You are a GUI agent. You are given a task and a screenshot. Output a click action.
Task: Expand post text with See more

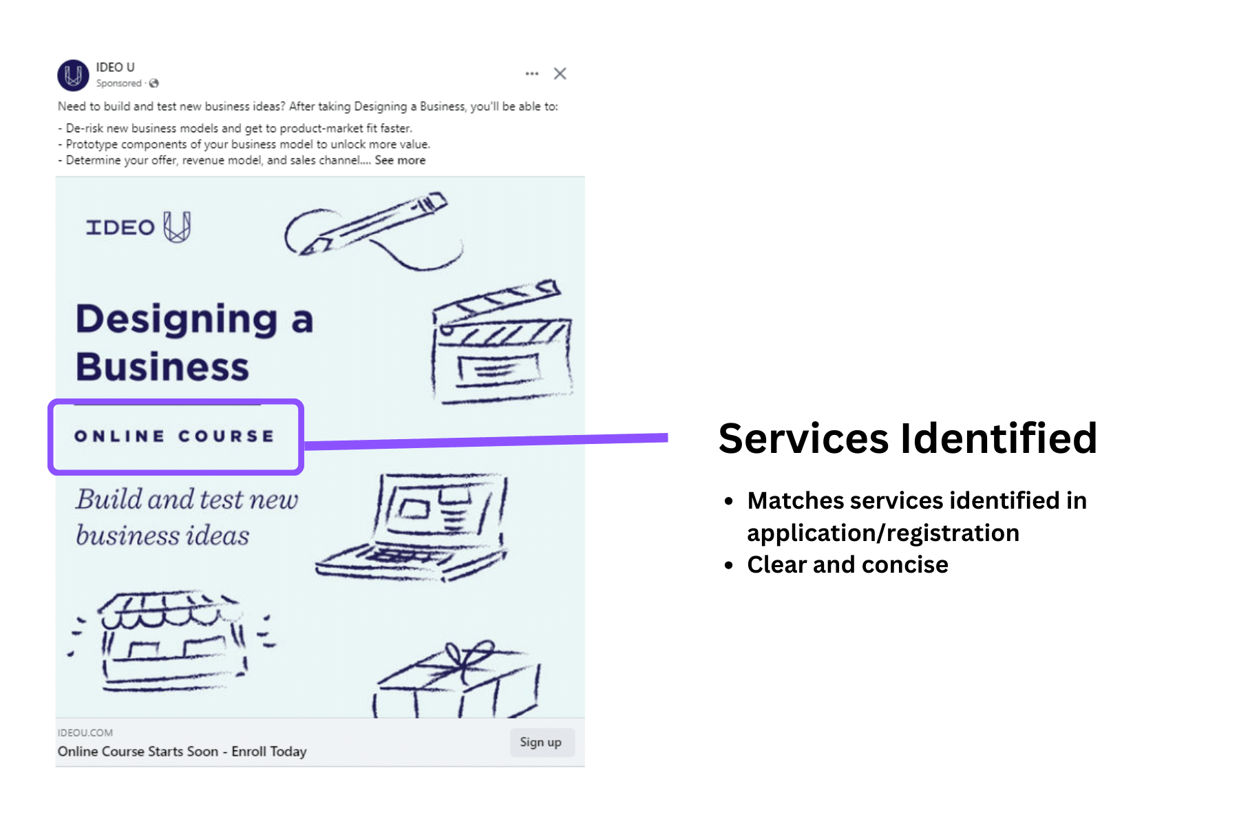click(400, 160)
